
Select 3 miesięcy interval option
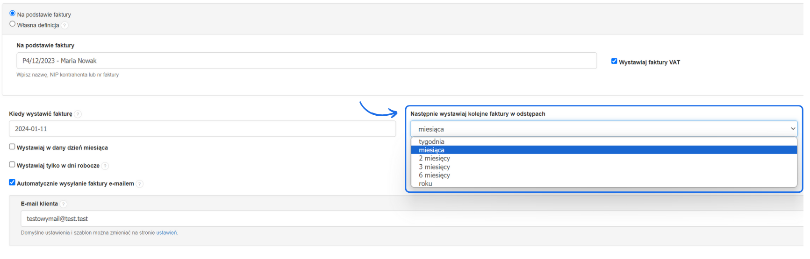pyautogui.click(x=434, y=167)
